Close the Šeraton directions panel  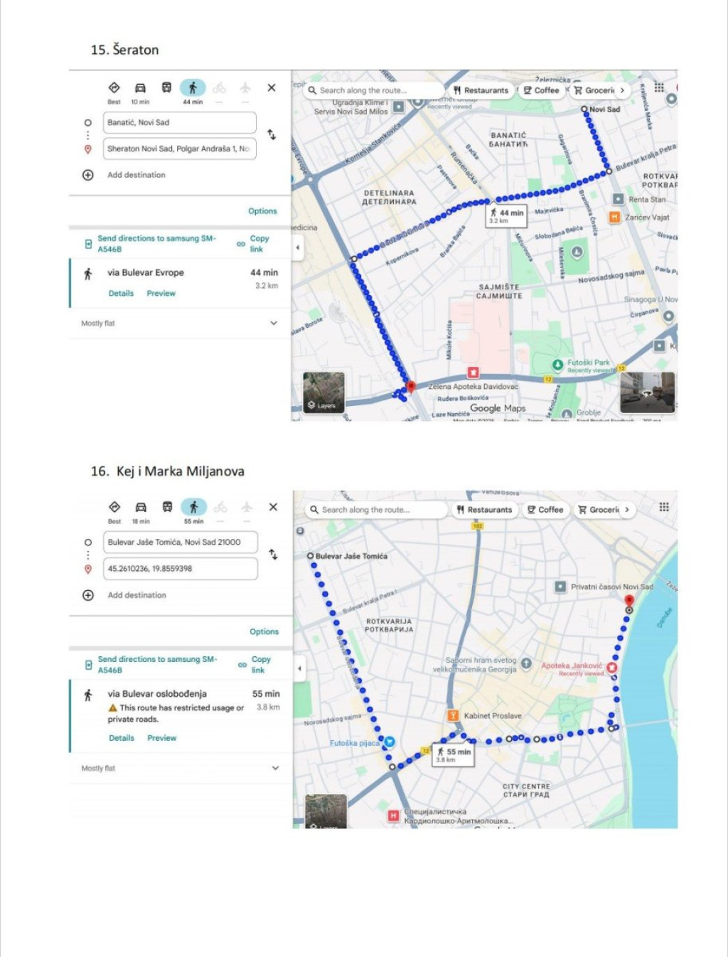click(272, 88)
